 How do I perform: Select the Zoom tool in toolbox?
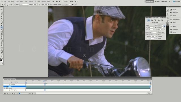(2, 56)
